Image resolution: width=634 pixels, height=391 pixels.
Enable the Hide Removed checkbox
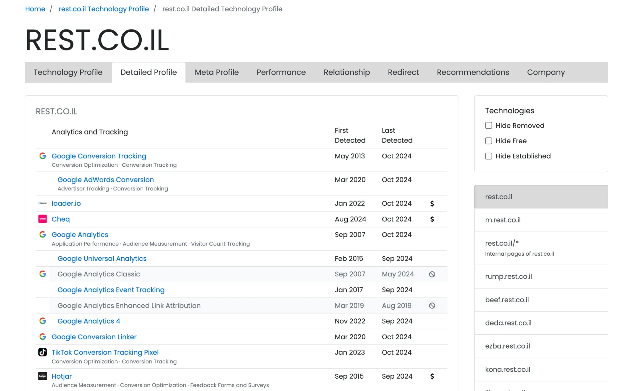488,125
